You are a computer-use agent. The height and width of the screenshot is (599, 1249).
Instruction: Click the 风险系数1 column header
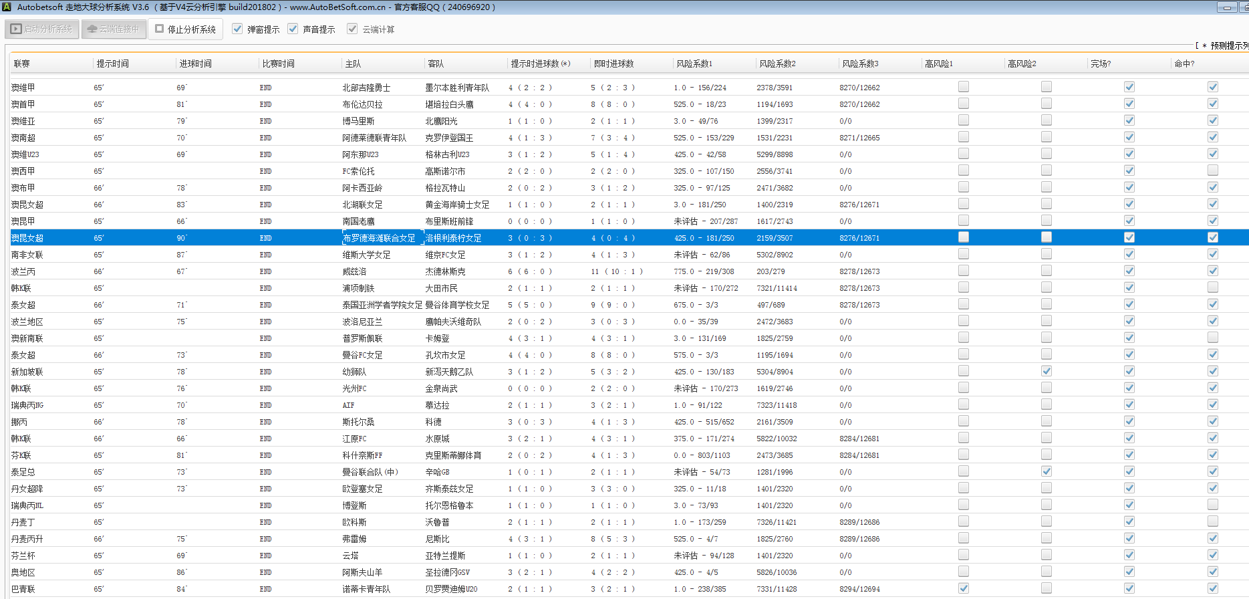click(694, 64)
